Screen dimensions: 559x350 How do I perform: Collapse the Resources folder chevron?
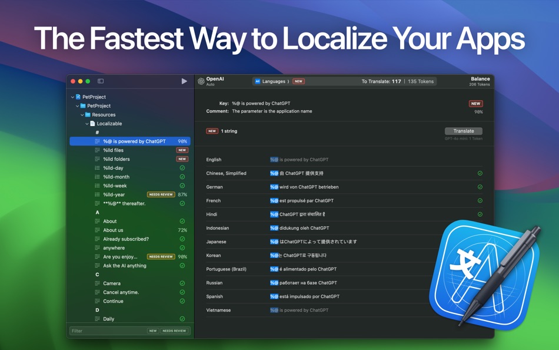pos(82,115)
